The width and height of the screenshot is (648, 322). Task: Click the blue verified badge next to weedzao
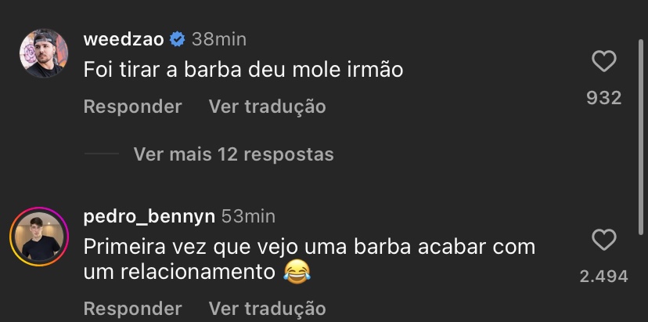pos(177,38)
